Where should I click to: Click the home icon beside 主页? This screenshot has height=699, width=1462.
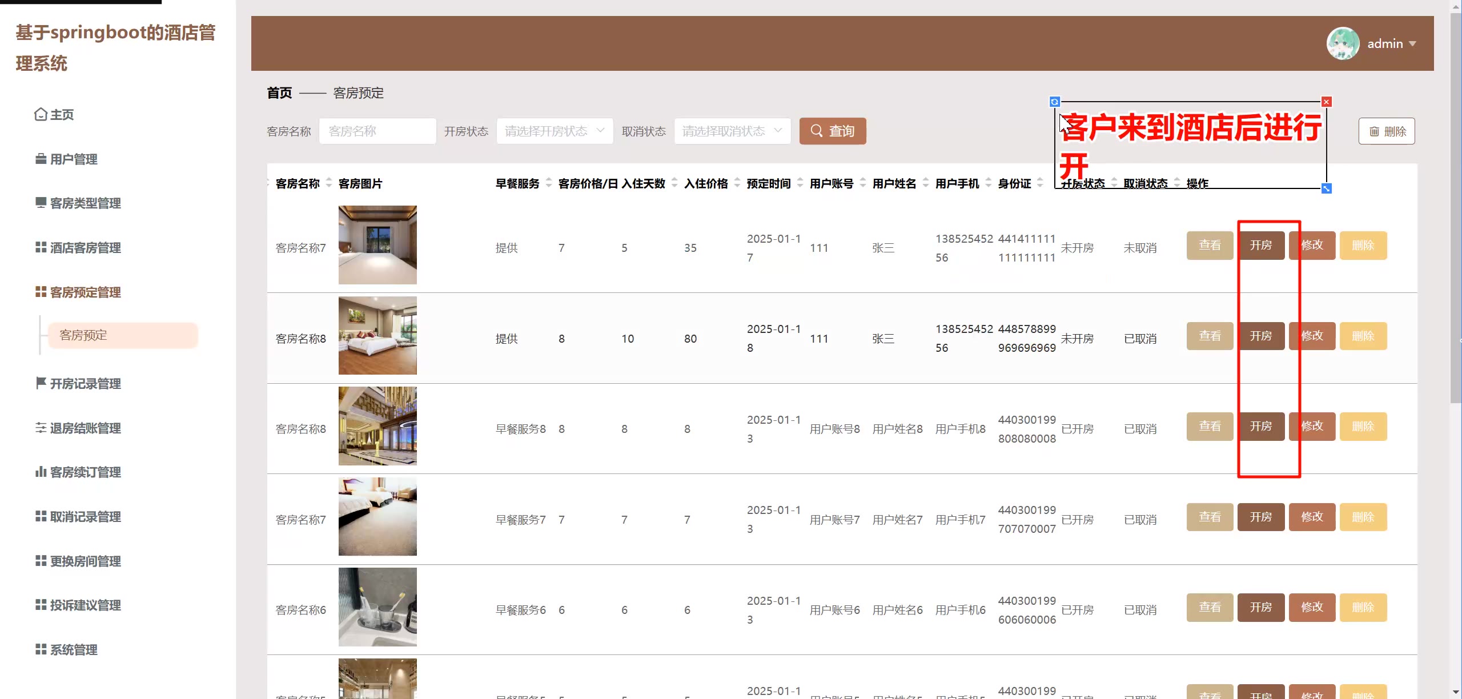41,114
